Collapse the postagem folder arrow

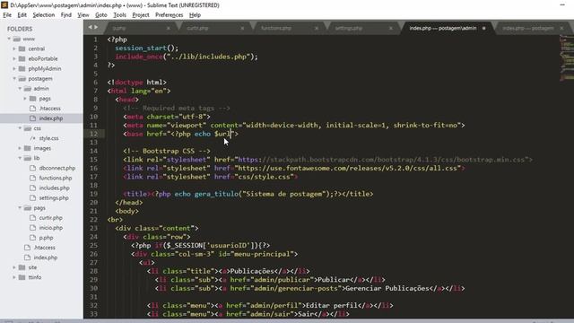[14, 78]
